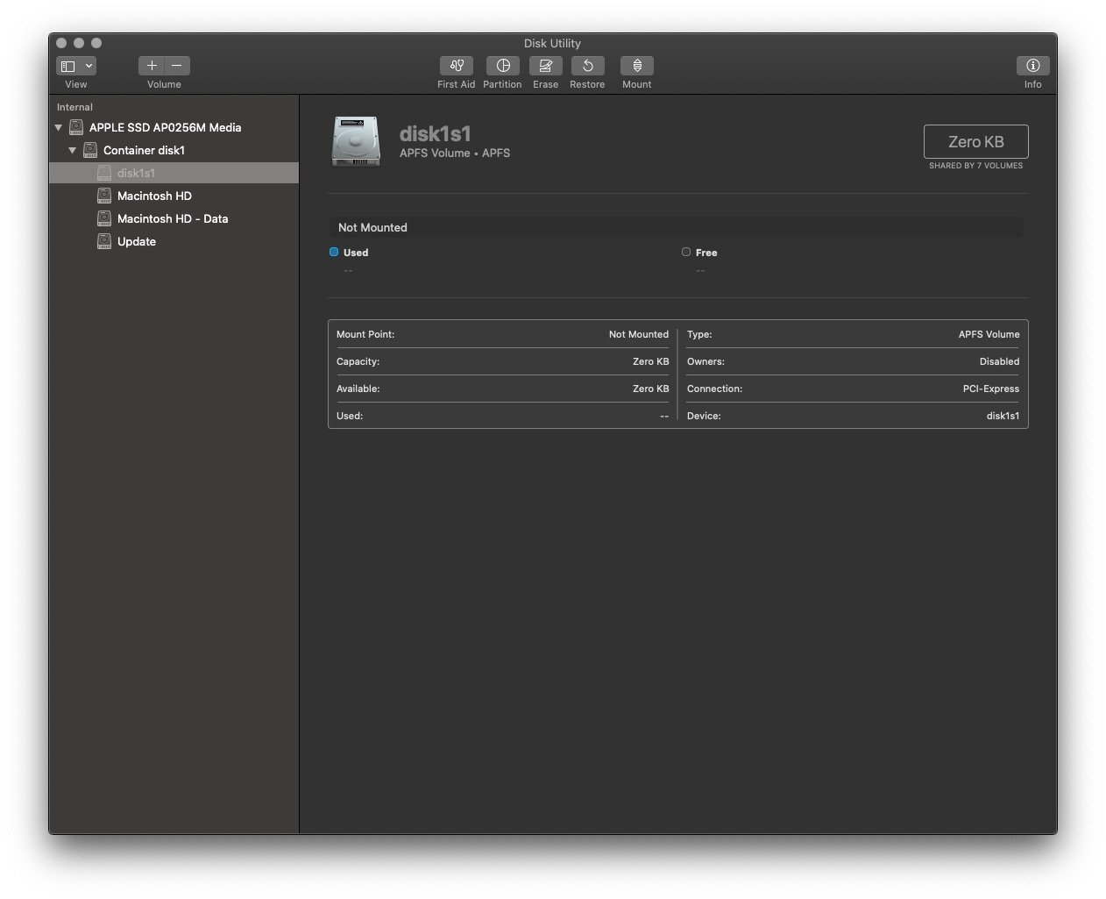Screen dimensions: 1106x899
Task: Click the Owners: Disabled value
Action: 999,361
